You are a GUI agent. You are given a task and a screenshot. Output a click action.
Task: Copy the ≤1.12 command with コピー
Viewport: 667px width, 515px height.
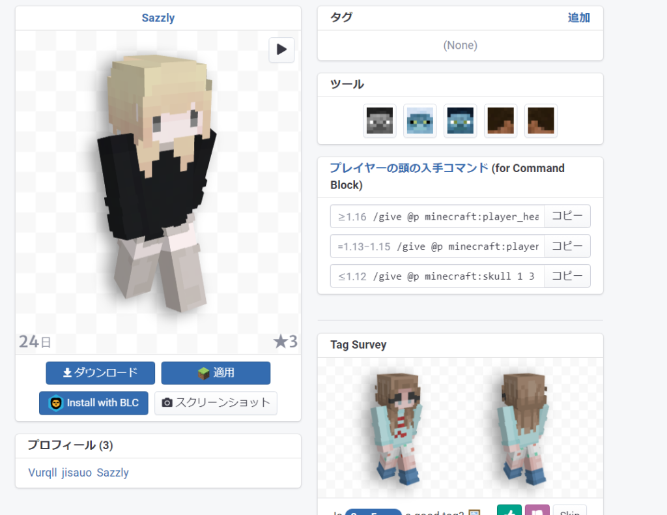[567, 276]
